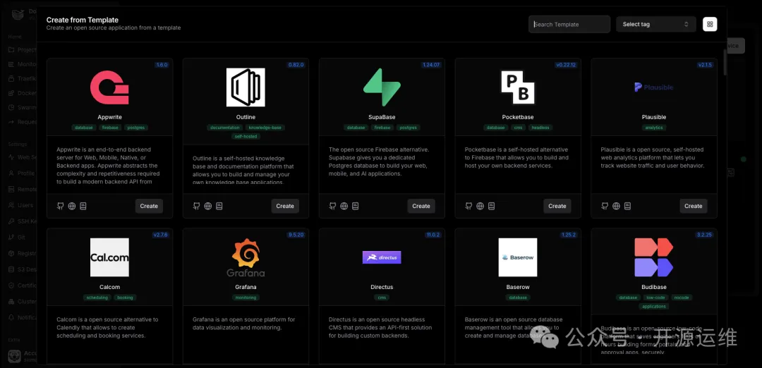Click the Calcom template title

[x=110, y=287]
